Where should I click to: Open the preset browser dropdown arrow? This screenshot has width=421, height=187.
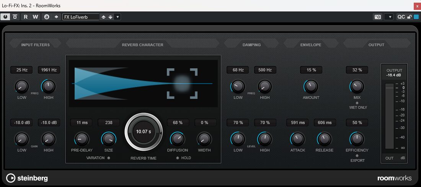pyautogui.click(x=117, y=17)
